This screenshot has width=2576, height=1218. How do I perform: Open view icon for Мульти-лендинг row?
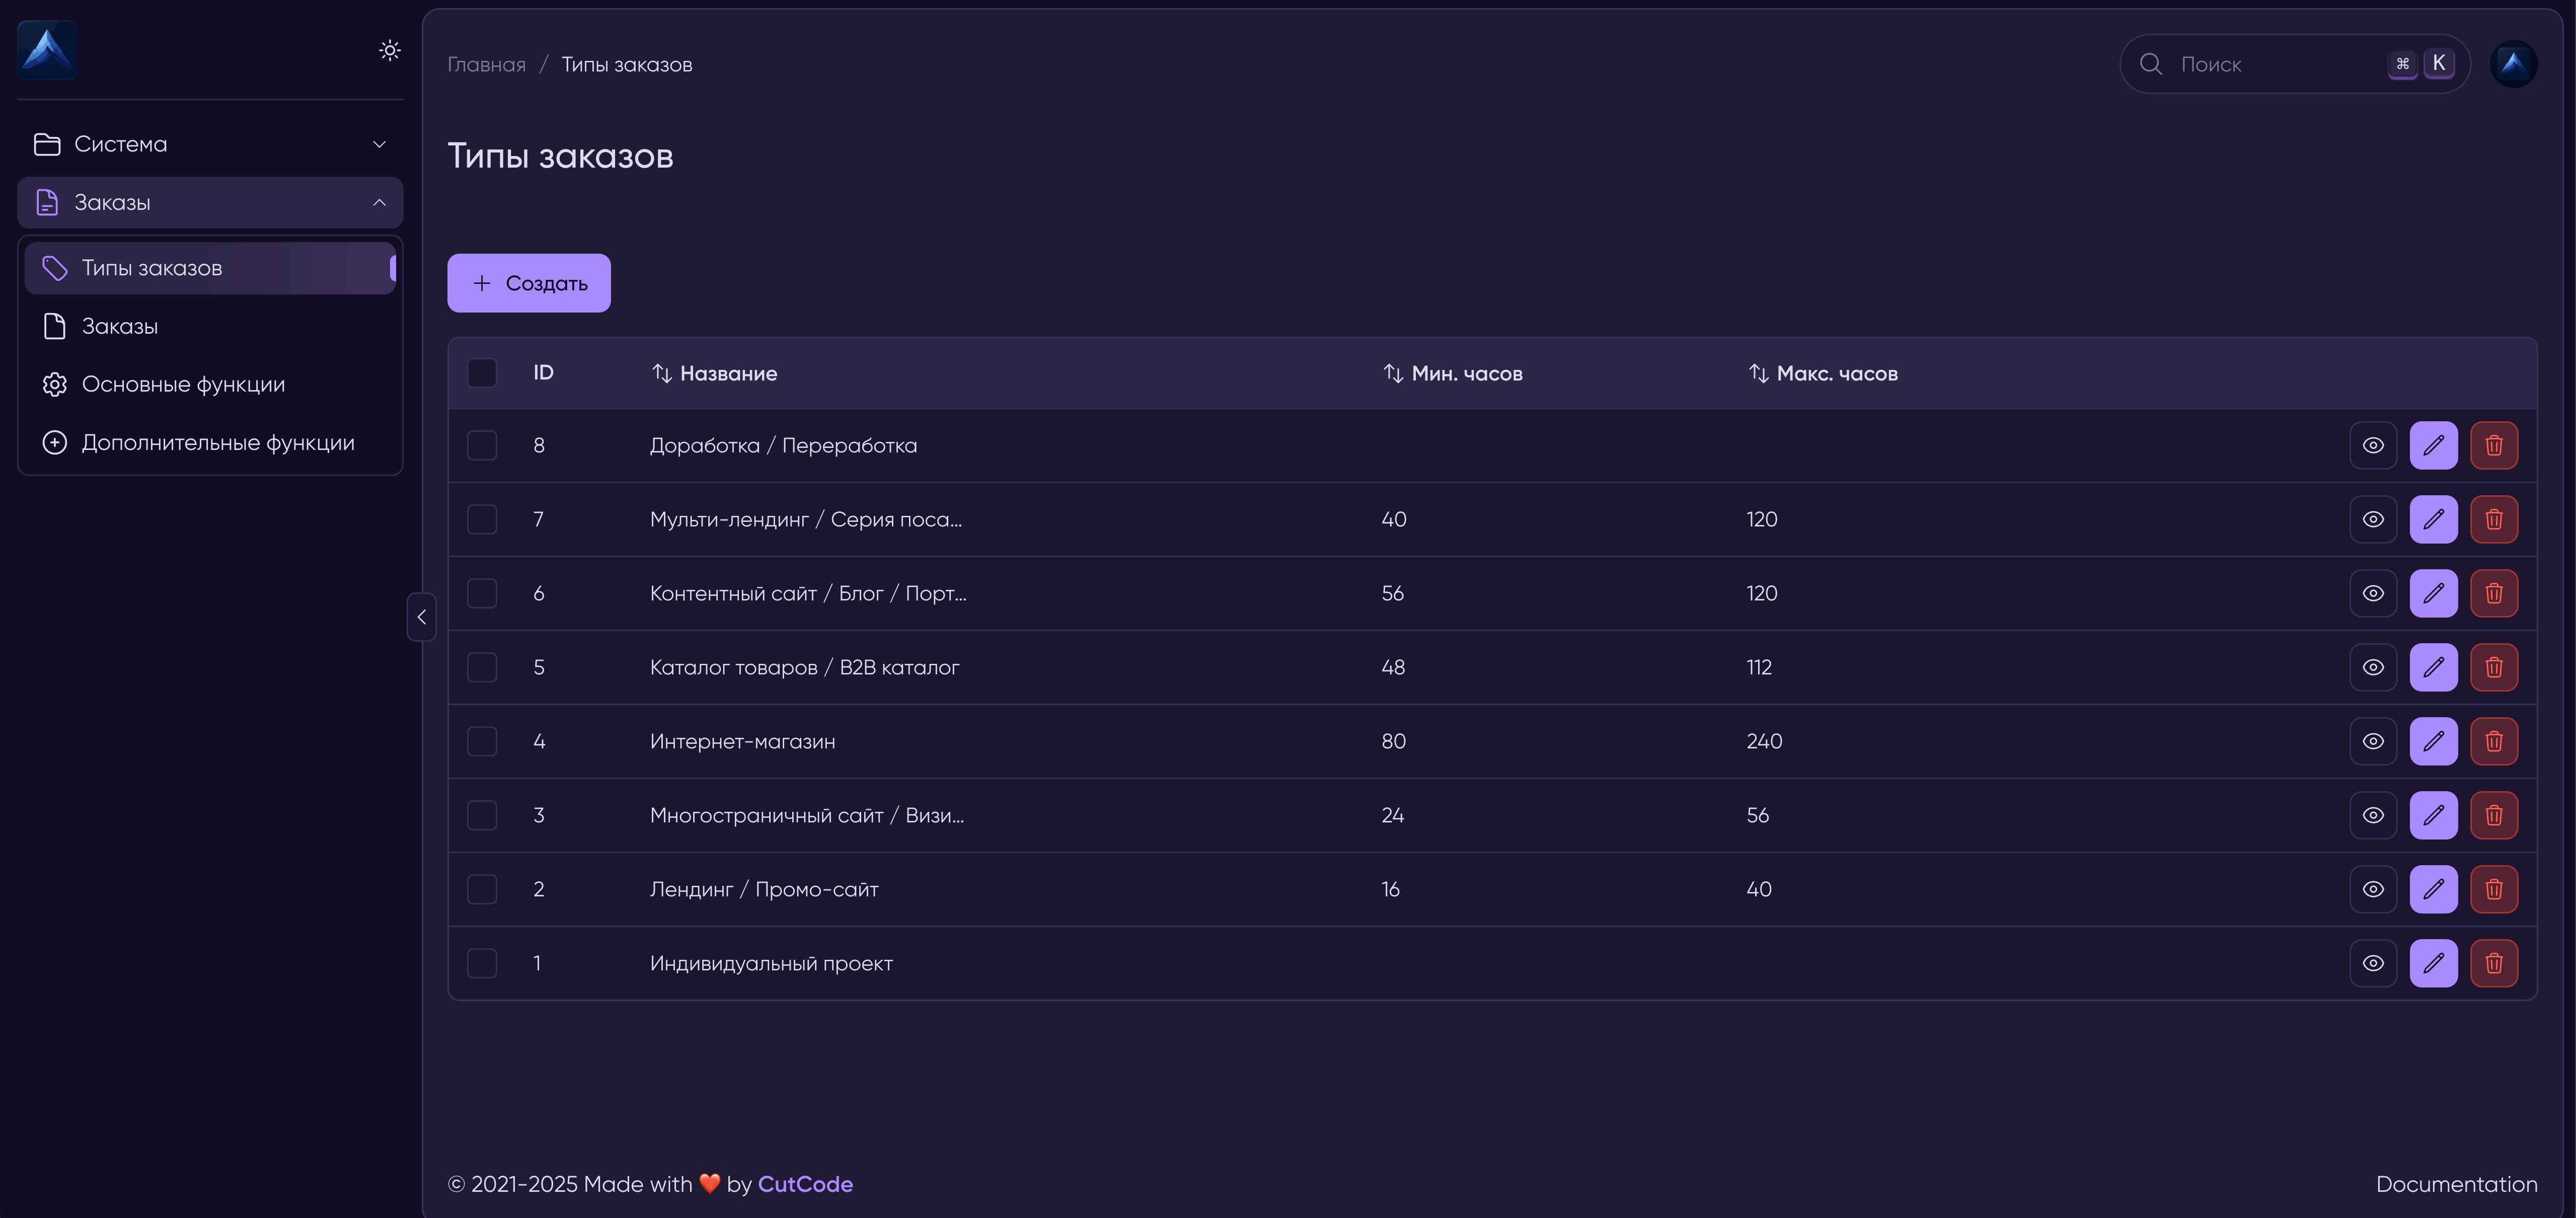tap(2373, 519)
